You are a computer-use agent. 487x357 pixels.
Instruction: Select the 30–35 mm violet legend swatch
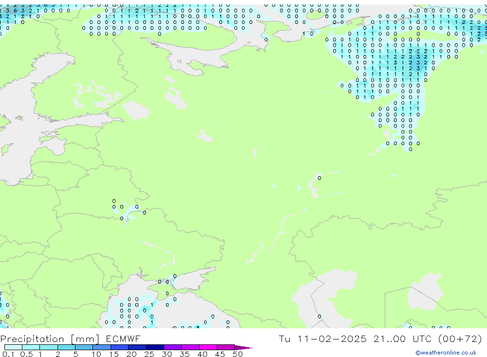[x=172, y=347]
